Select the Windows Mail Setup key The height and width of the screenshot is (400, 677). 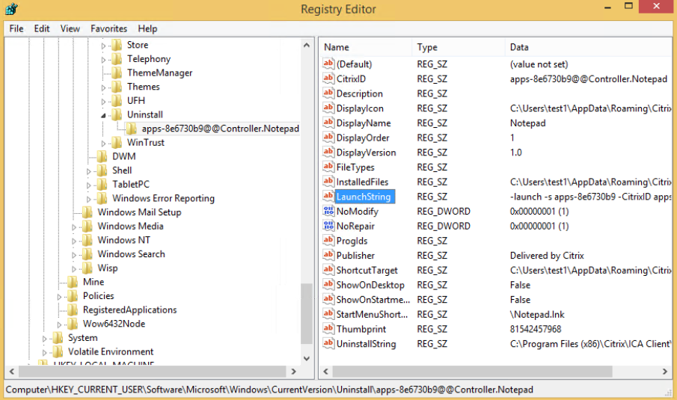[x=139, y=212]
